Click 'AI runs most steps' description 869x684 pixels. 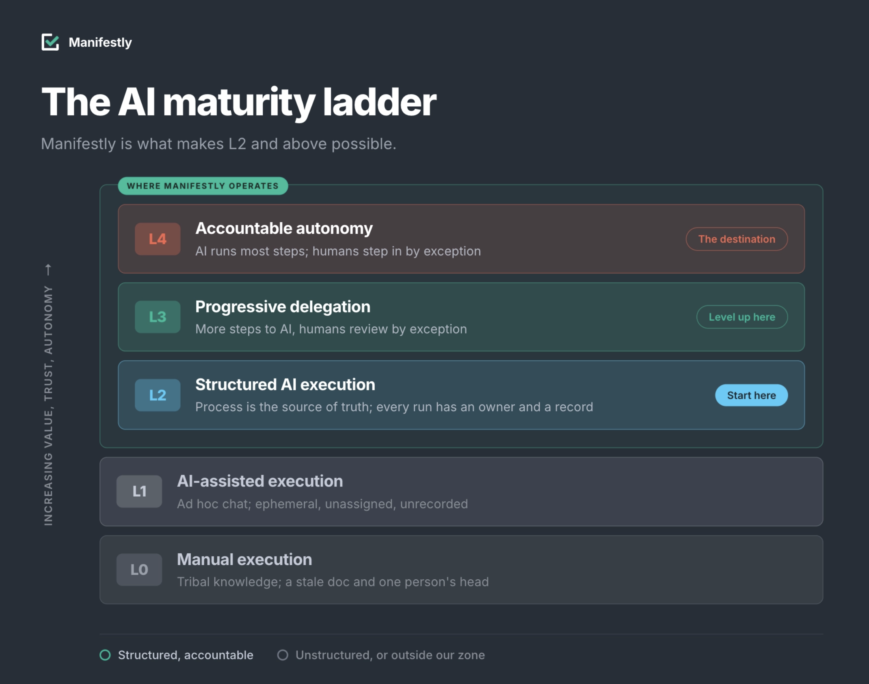click(338, 251)
